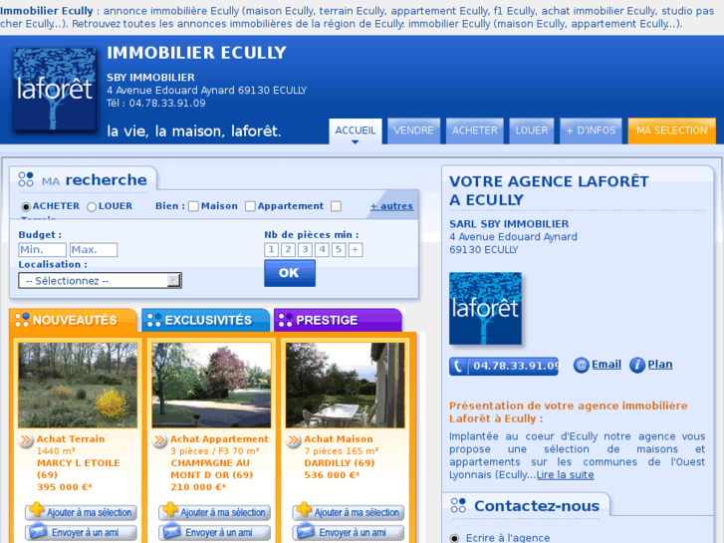Click the 04.78.33.91.09 phone button
724x543 pixels.
(504, 366)
